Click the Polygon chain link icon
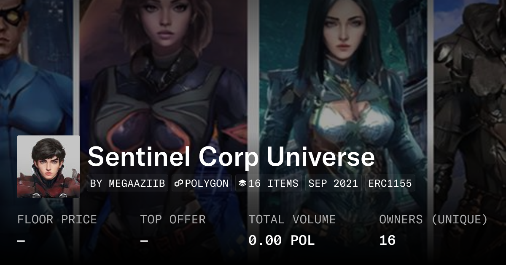Image resolution: width=506 pixels, height=265 pixels. point(179,183)
